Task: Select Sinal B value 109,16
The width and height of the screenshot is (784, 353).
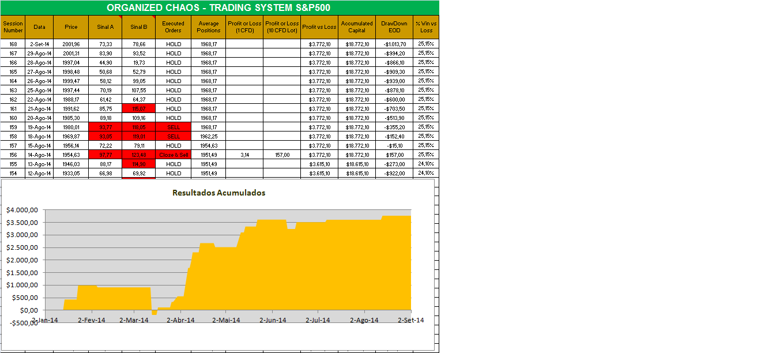Action: (x=139, y=118)
